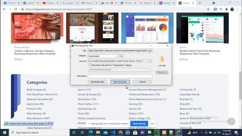The image size is (242, 136).
Task: Click the URL field in Download File Info
Action: (120, 51)
